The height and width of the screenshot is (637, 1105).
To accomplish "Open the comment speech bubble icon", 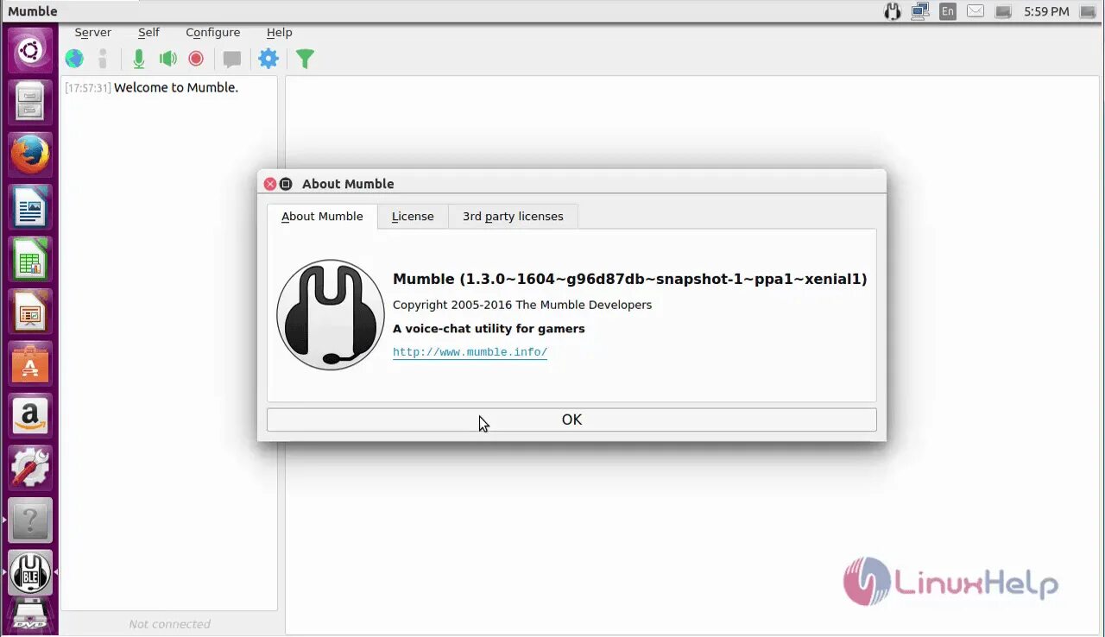I will click(232, 60).
